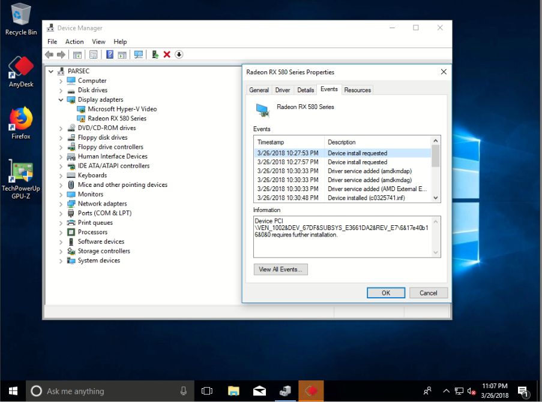Switch to the Details tab
This screenshot has width=542, height=402.
306,90
